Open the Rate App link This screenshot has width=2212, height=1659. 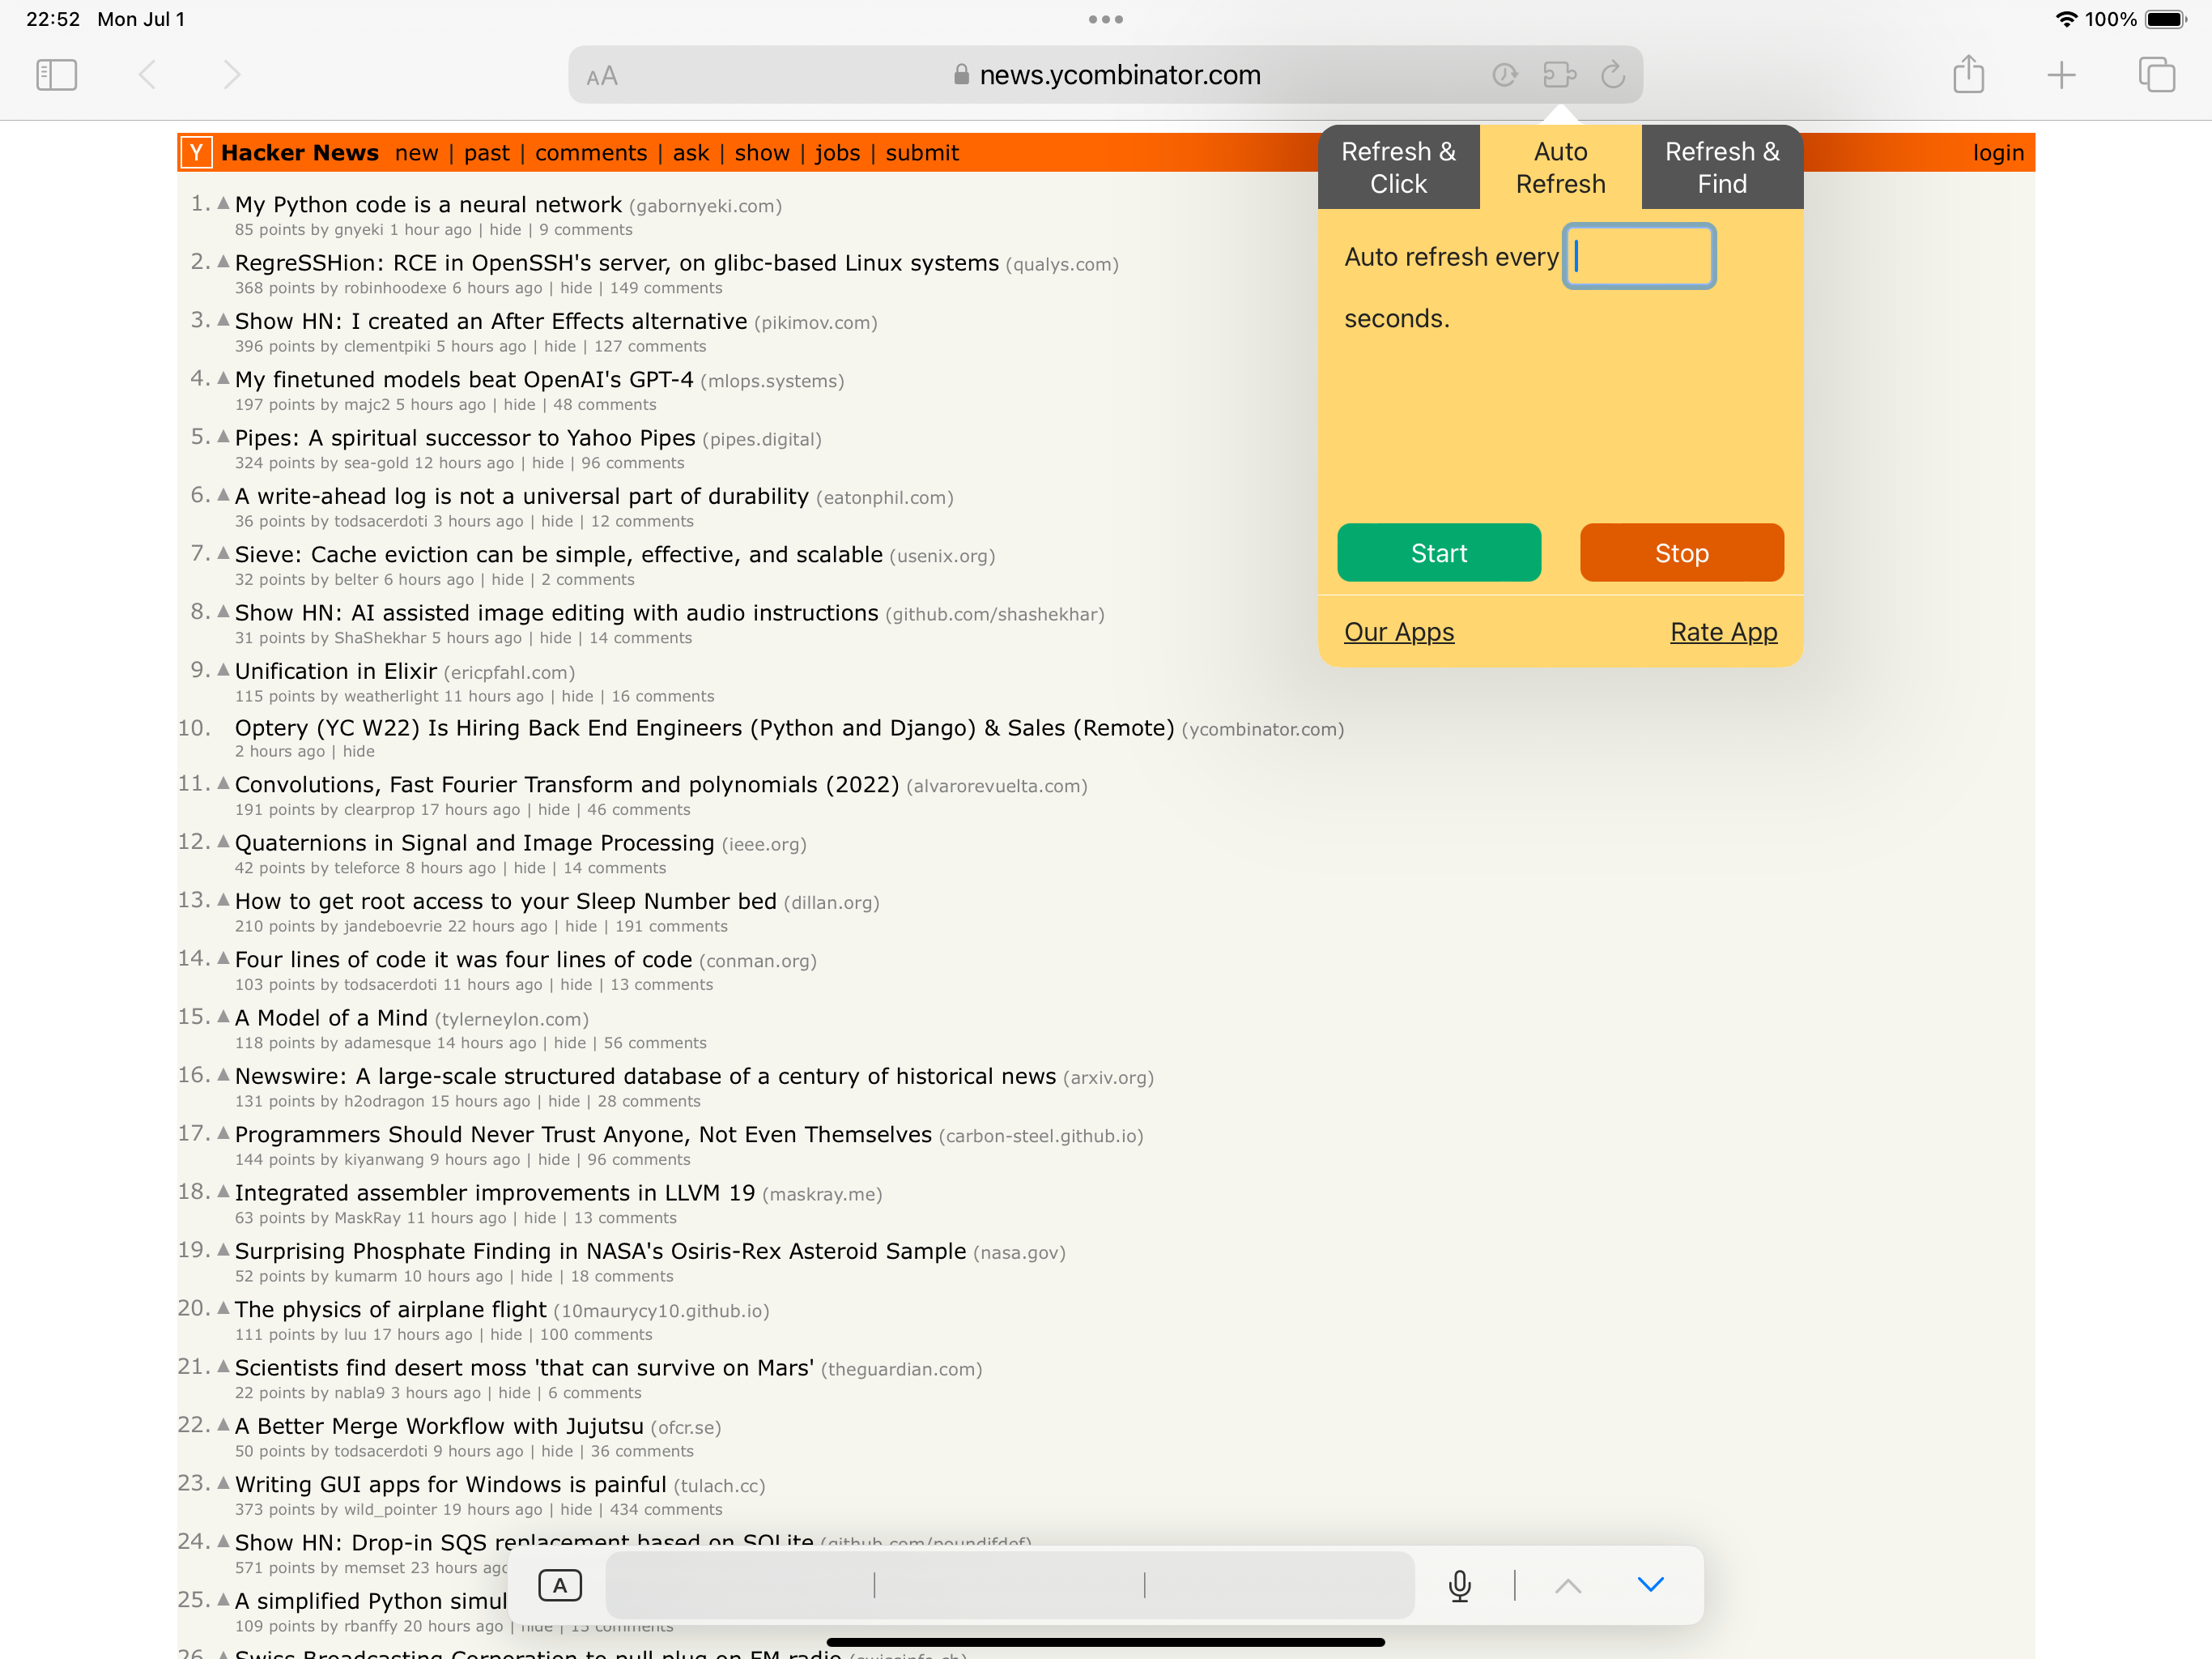(x=1724, y=631)
